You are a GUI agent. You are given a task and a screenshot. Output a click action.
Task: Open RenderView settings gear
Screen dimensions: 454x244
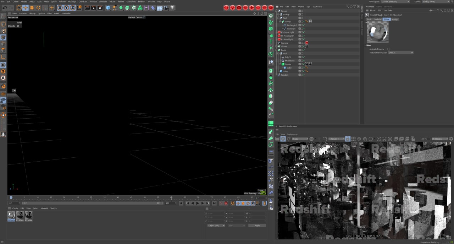coord(451,139)
